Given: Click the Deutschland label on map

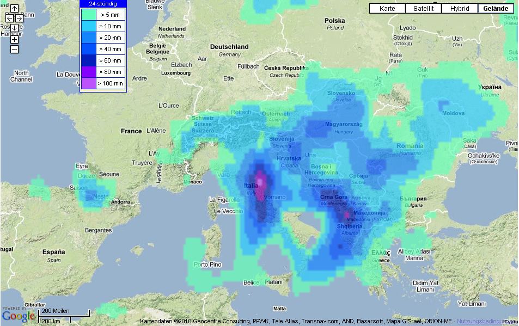Looking at the screenshot, I should point(229,47).
